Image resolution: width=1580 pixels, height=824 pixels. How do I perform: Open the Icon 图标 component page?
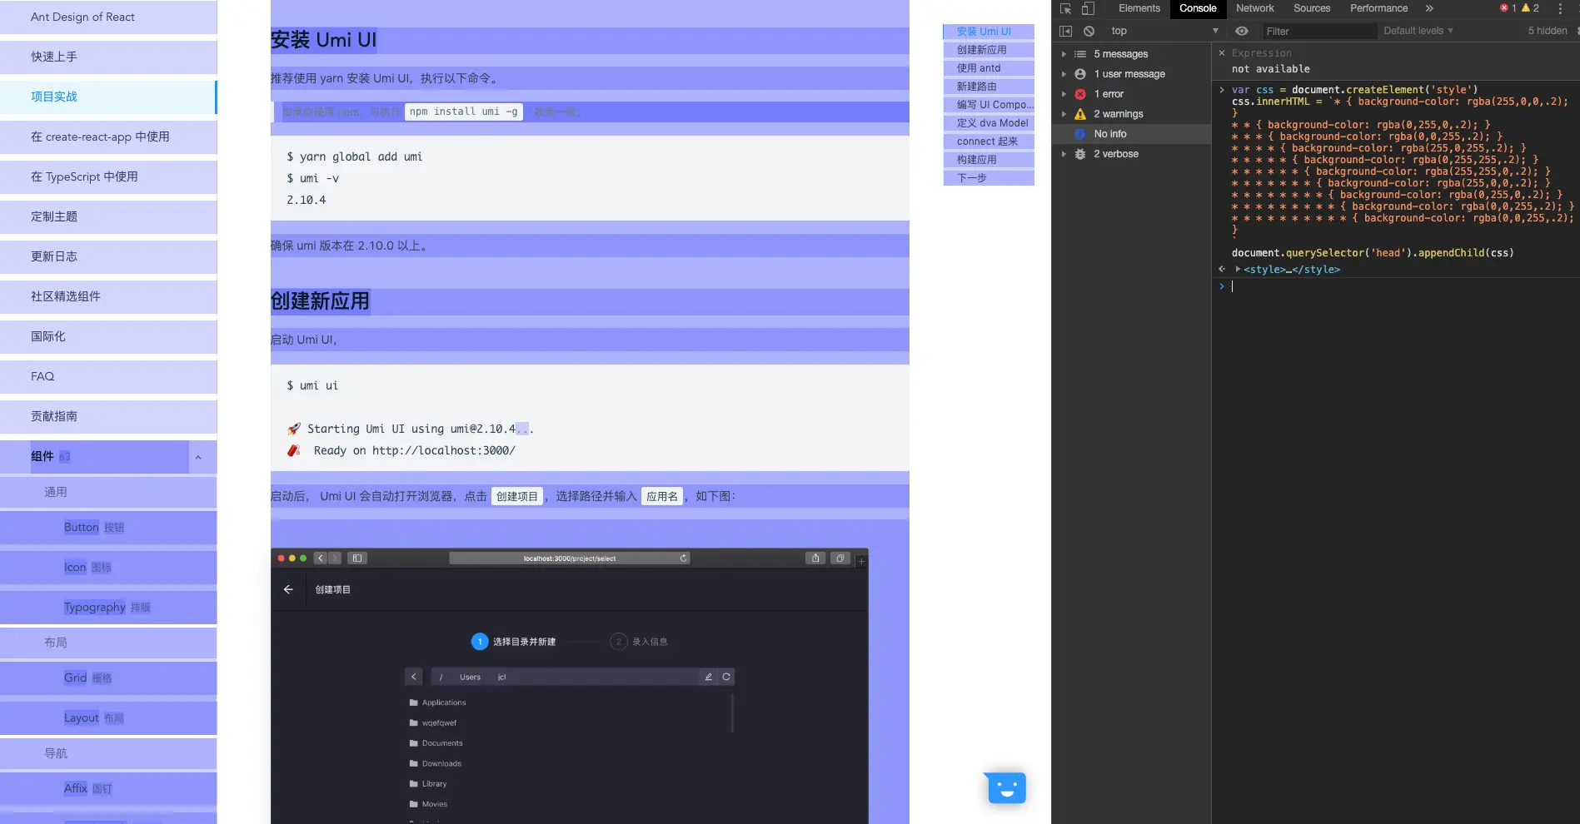[108, 568]
